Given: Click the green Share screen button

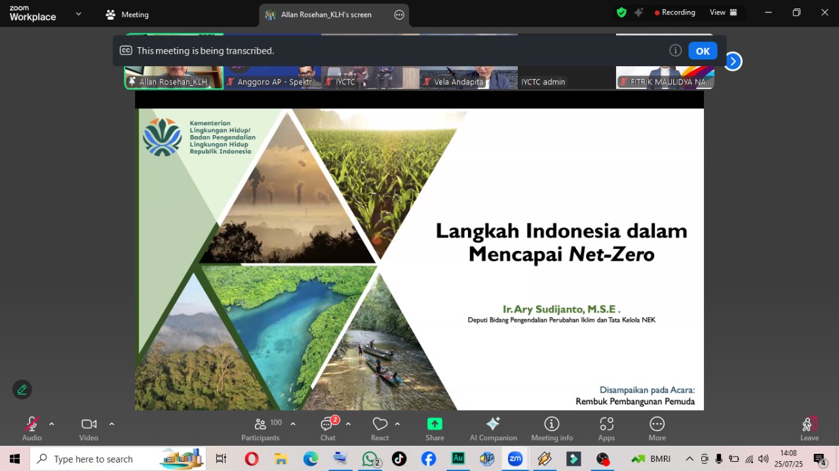Looking at the screenshot, I should pyautogui.click(x=435, y=429).
